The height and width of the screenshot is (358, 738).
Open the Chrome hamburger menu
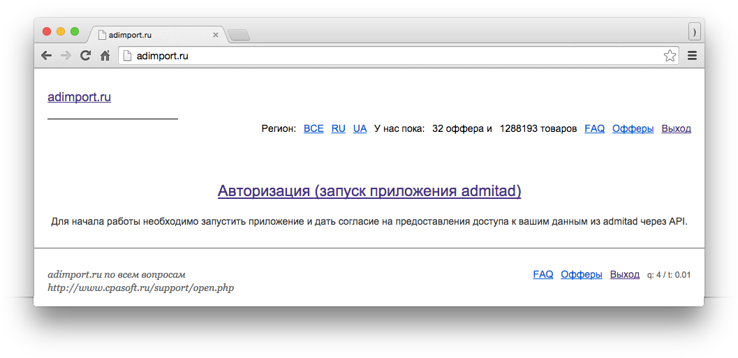coord(692,56)
